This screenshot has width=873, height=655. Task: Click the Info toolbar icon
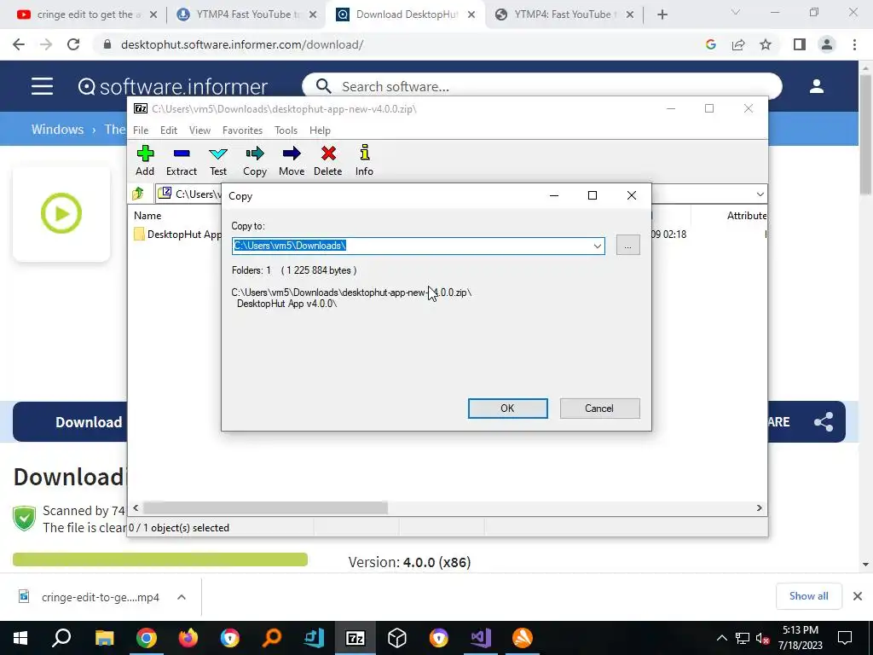click(x=365, y=160)
